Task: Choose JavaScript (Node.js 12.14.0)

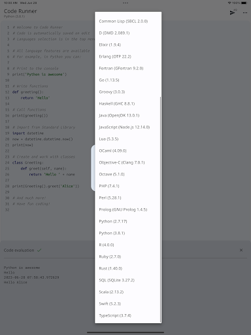Action: [128, 127]
